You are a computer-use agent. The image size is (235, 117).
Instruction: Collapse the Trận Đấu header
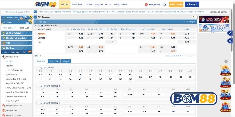click(35, 22)
